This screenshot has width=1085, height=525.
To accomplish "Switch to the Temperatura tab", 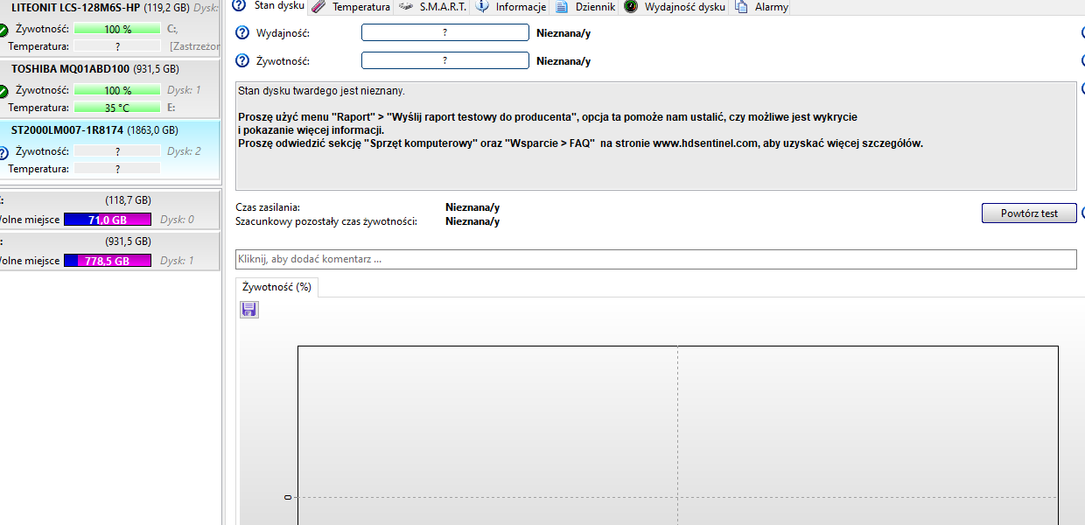I will pyautogui.click(x=350, y=7).
